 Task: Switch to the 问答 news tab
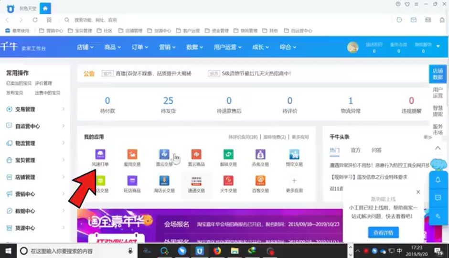pyautogui.click(x=376, y=150)
